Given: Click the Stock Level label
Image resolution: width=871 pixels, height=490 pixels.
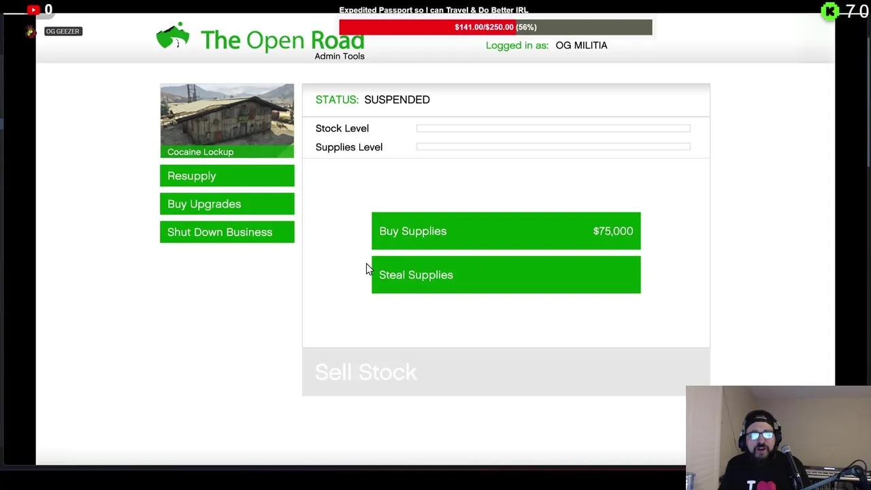Looking at the screenshot, I should (x=342, y=128).
